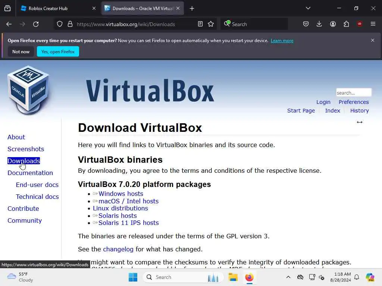Open the Preferences link
This screenshot has height=286, width=382.
[x=354, y=102]
